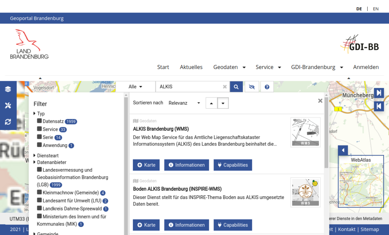
Task: Close the search results panel
Action: pos(320,101)
